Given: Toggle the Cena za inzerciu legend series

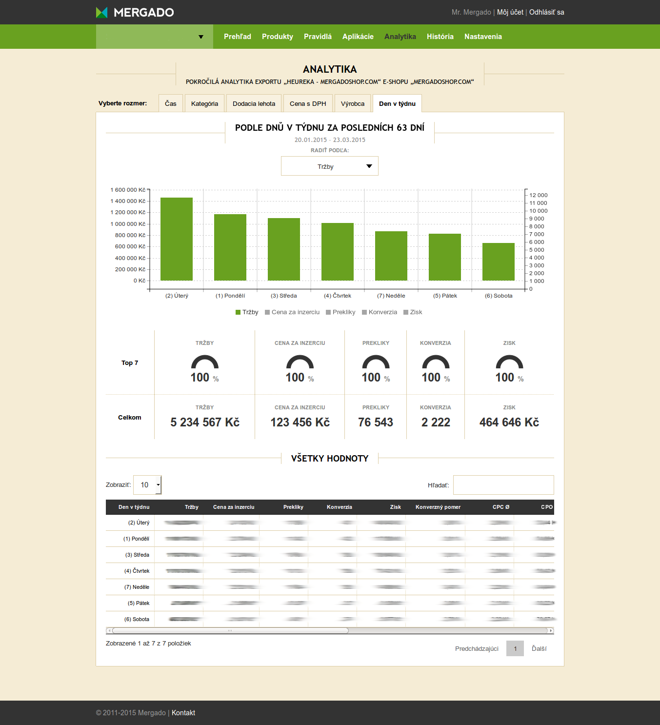Looking at the screenshot, I should [292, 312].
